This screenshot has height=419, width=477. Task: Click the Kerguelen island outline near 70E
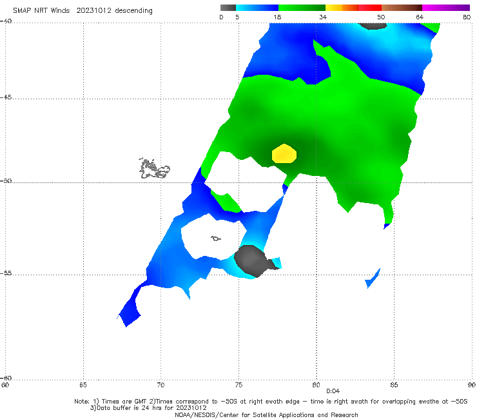tap(154, 168)
